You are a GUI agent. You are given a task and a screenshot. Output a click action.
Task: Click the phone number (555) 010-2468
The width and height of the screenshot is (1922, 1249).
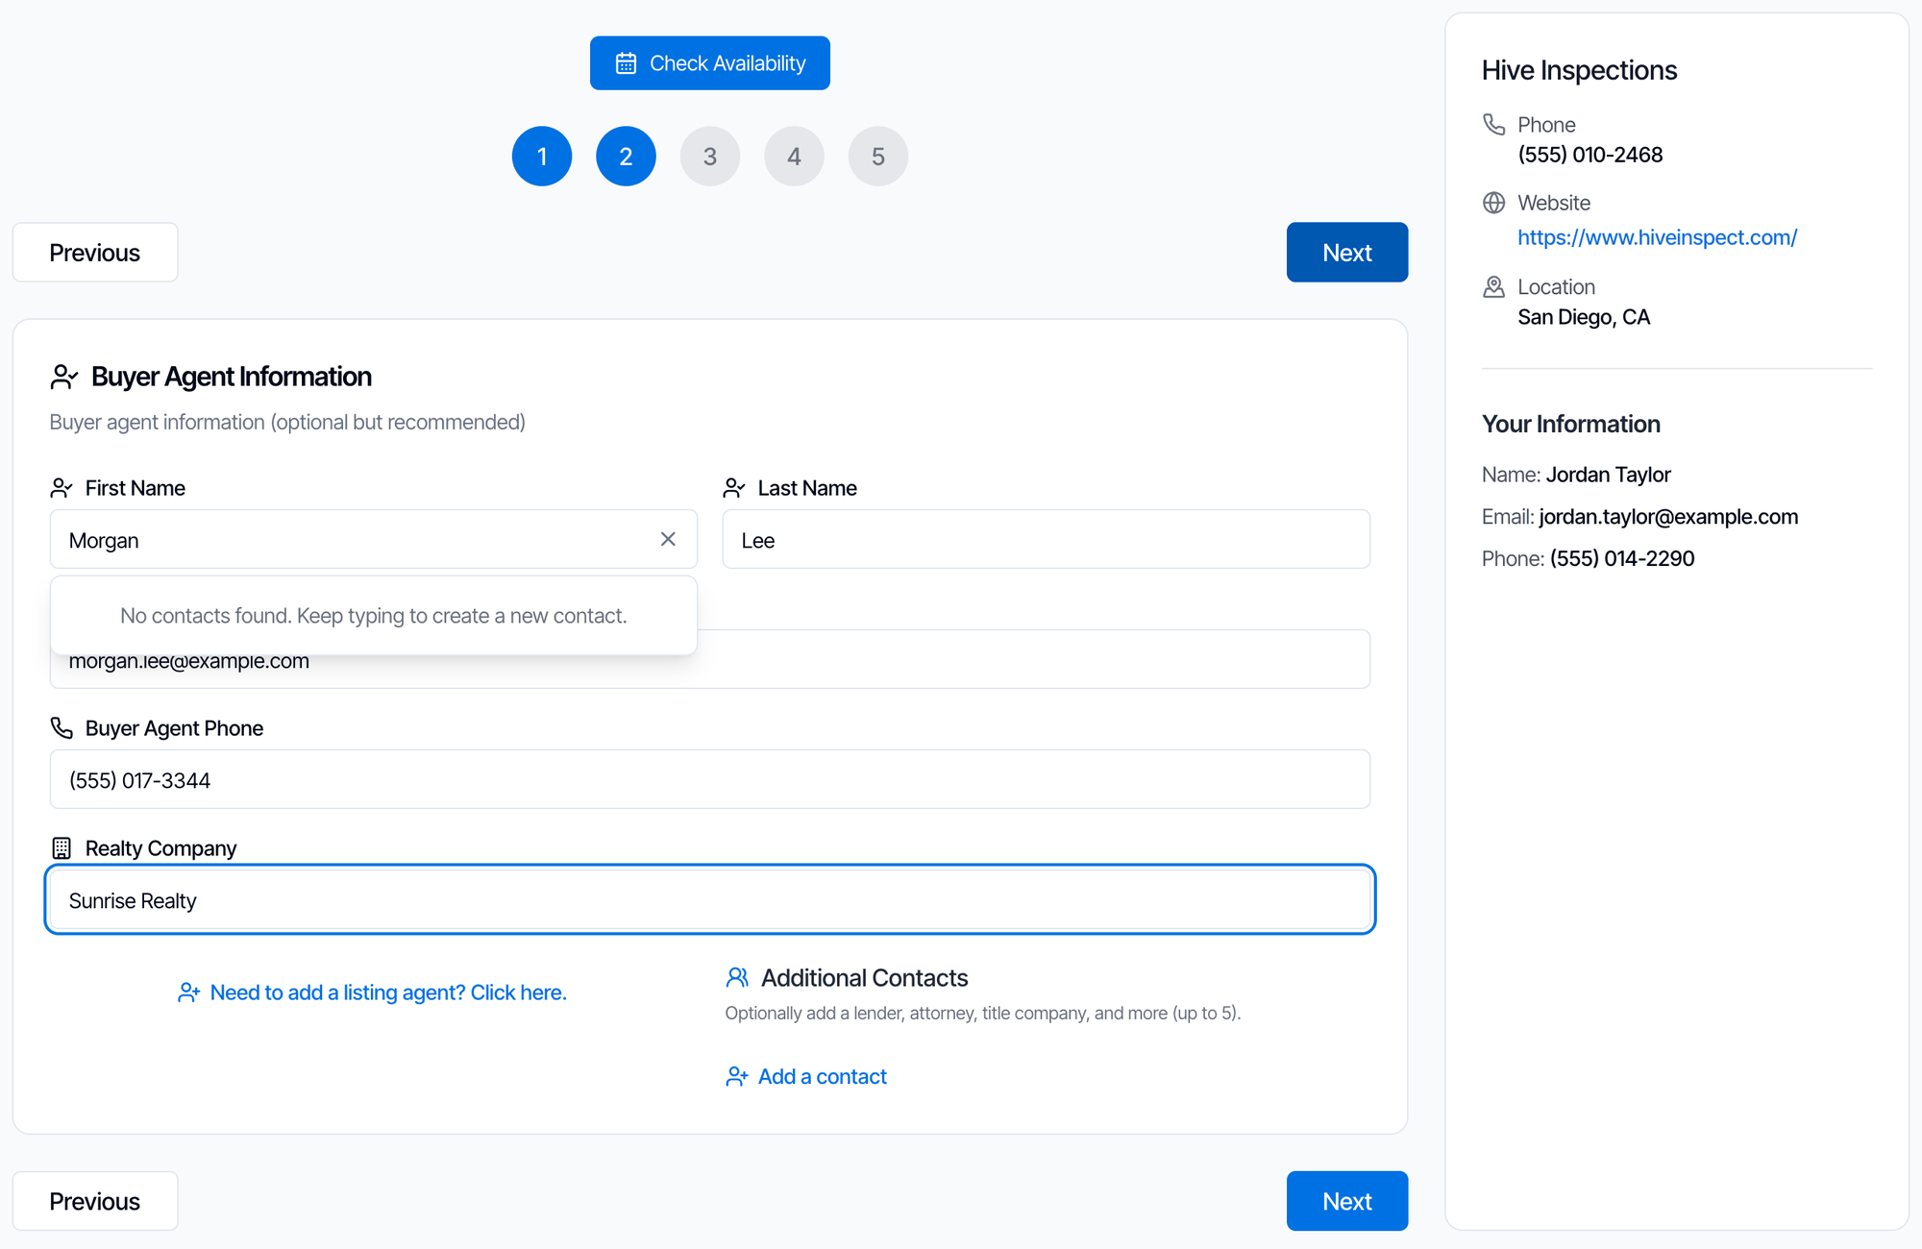coord(1590,155)
